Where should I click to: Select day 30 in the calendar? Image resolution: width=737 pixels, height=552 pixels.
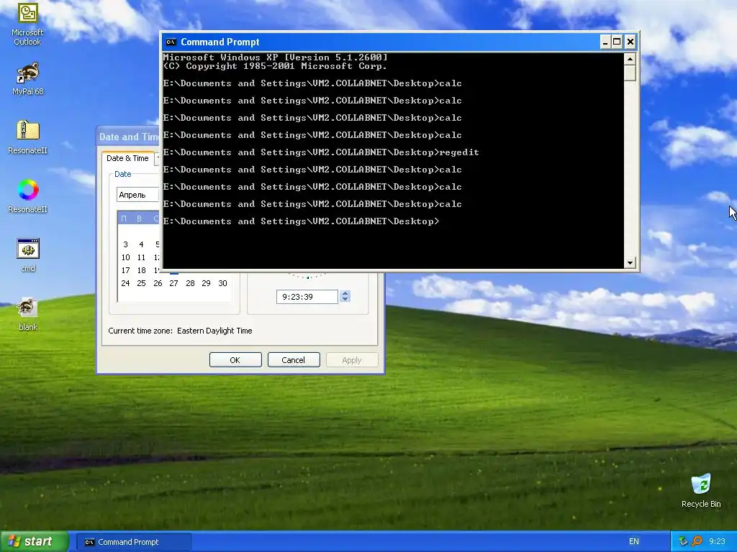tap(222, 283)
